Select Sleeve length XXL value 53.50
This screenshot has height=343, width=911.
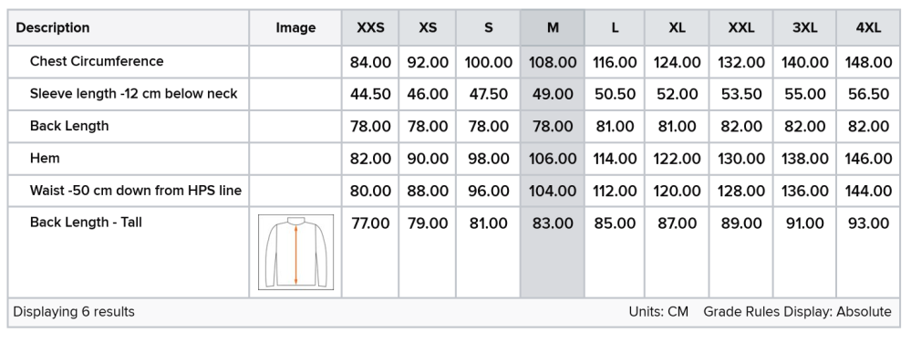coord(741,94)
